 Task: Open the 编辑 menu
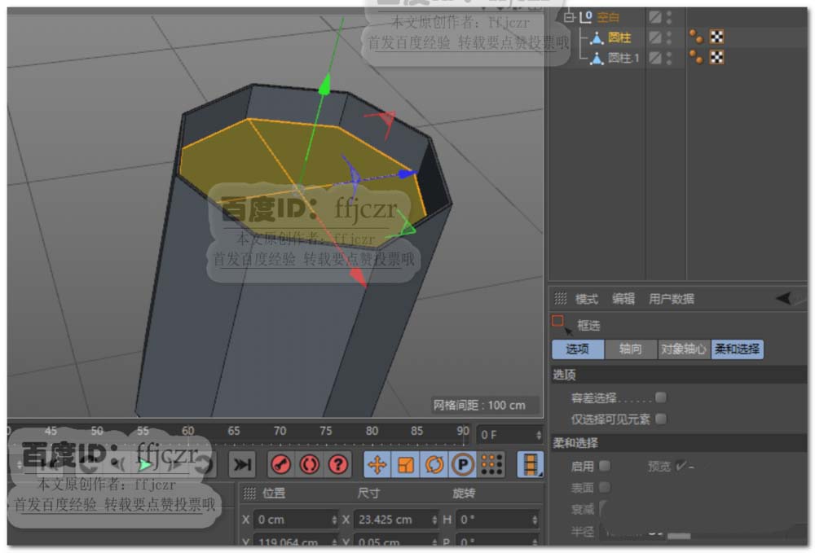click(623, 299)
